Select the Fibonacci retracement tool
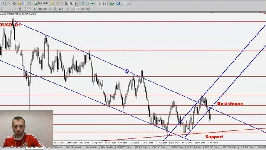This screenshot has height=150, width=266. click(x=25, y=9)
